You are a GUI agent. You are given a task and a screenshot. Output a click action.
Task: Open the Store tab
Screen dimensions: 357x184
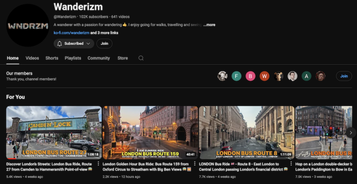(x=123, y=58)
